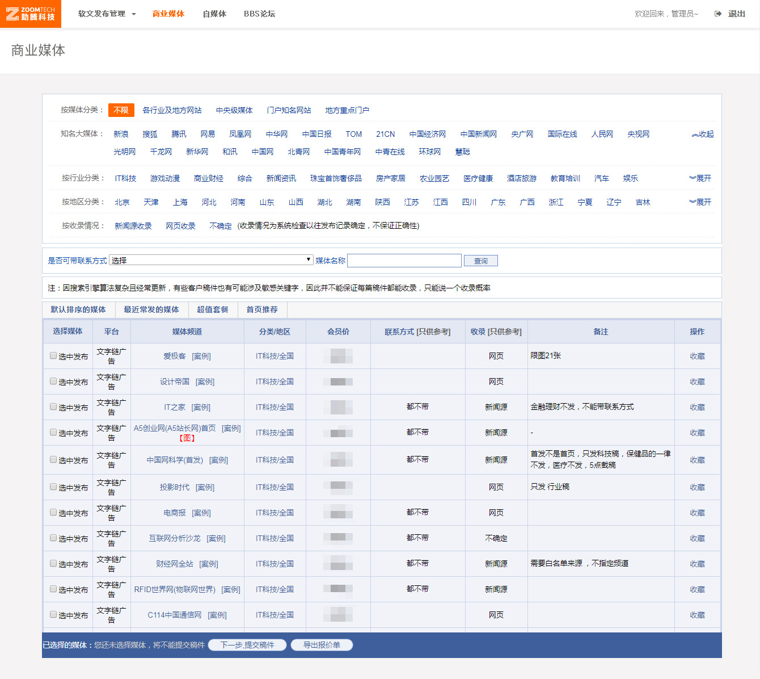Tick the 选中发布 checkbox for 爱极客
This screenshot has width=760, height=679.
[x=53, y=356]
